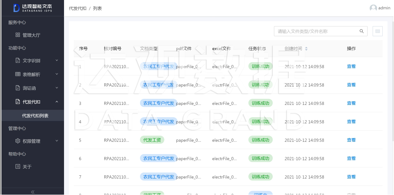Viewport: 394px width, 195px height.
Task: Click 查看 link in row 5
Action: coord(351,140)
